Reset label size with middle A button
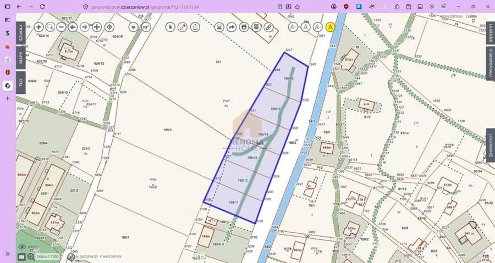495x263 pixels. (305, 27)
